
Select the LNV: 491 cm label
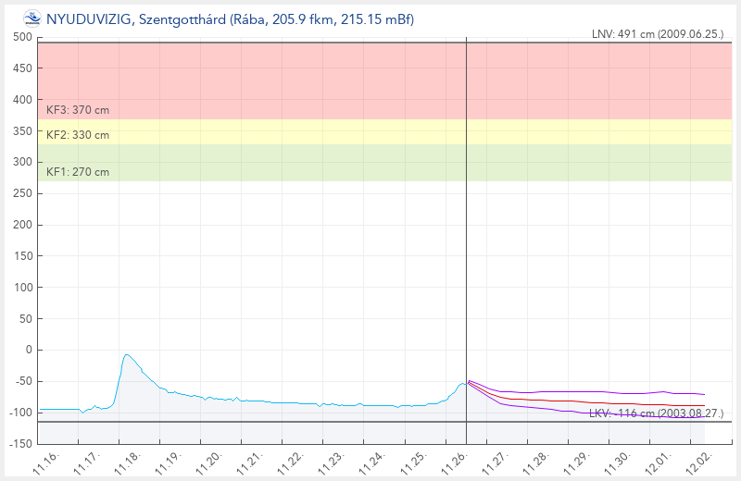click(657, 33)
